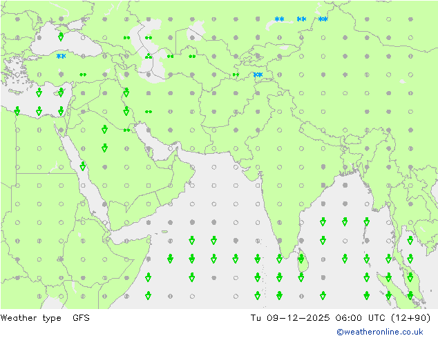Screen dimensions: 438x338
Task: Click the "Weather type" caption text
Action: tap(30, 318)
